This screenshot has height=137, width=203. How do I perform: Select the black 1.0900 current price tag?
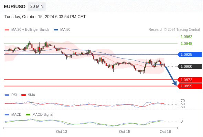[x=190, y=66]
